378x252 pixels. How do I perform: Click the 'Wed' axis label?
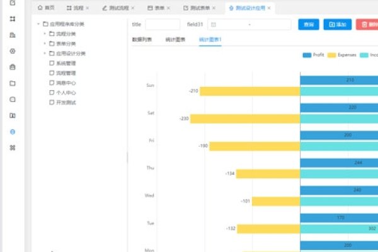point(149,195)
